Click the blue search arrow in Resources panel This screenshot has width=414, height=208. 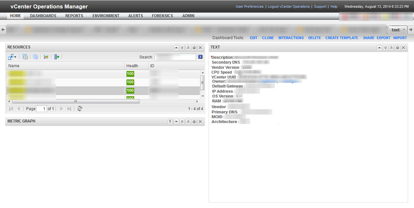click(200, 57)
